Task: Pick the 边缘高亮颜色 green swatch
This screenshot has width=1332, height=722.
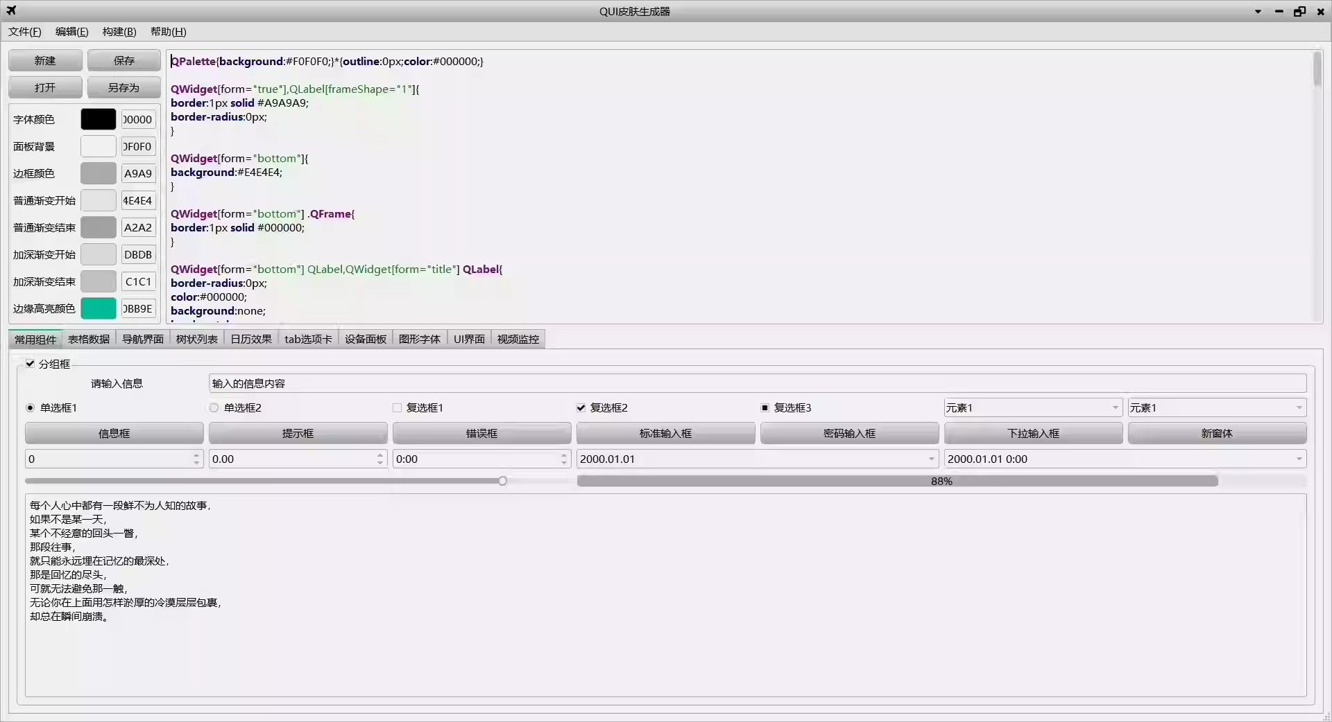Action: [x=99, y=308]
